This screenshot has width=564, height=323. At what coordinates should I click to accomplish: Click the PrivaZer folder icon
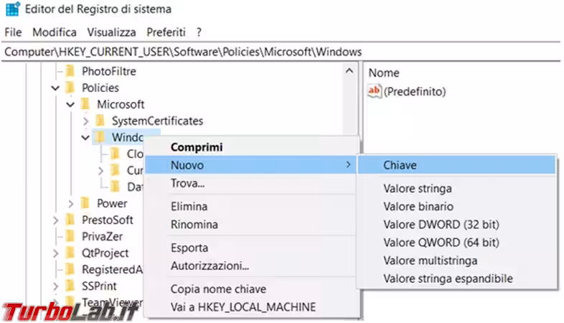(70, 236)
